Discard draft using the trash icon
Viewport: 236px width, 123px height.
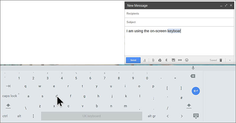[x=221, y=60]
